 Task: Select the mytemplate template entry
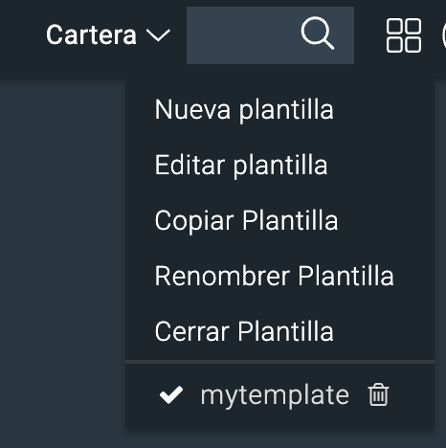point(275,395)
